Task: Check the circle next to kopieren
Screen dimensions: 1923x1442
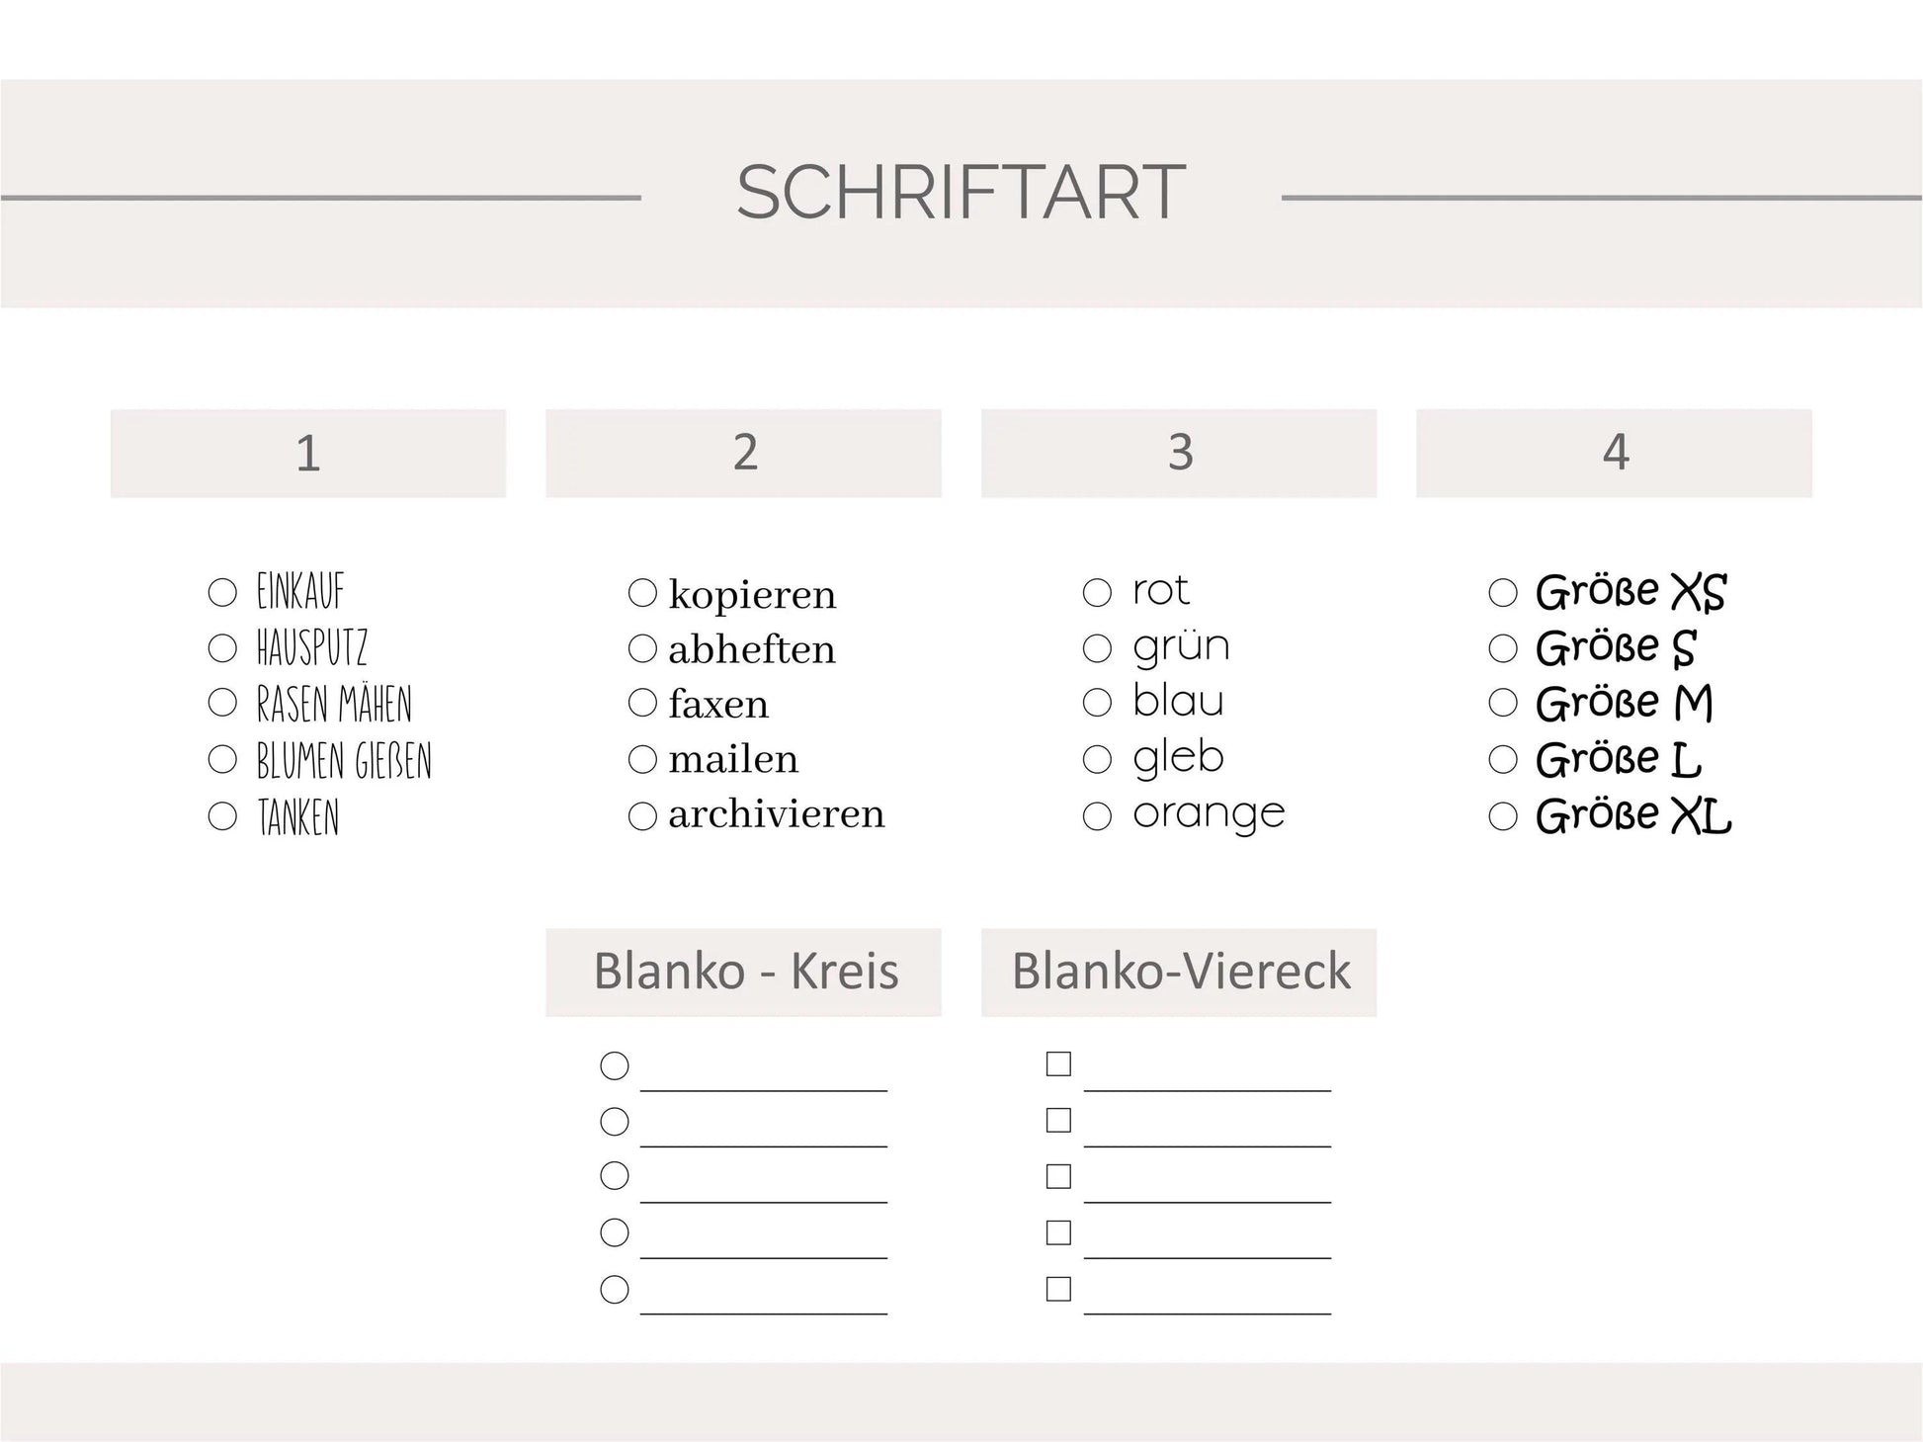Action: click(642, 593)
